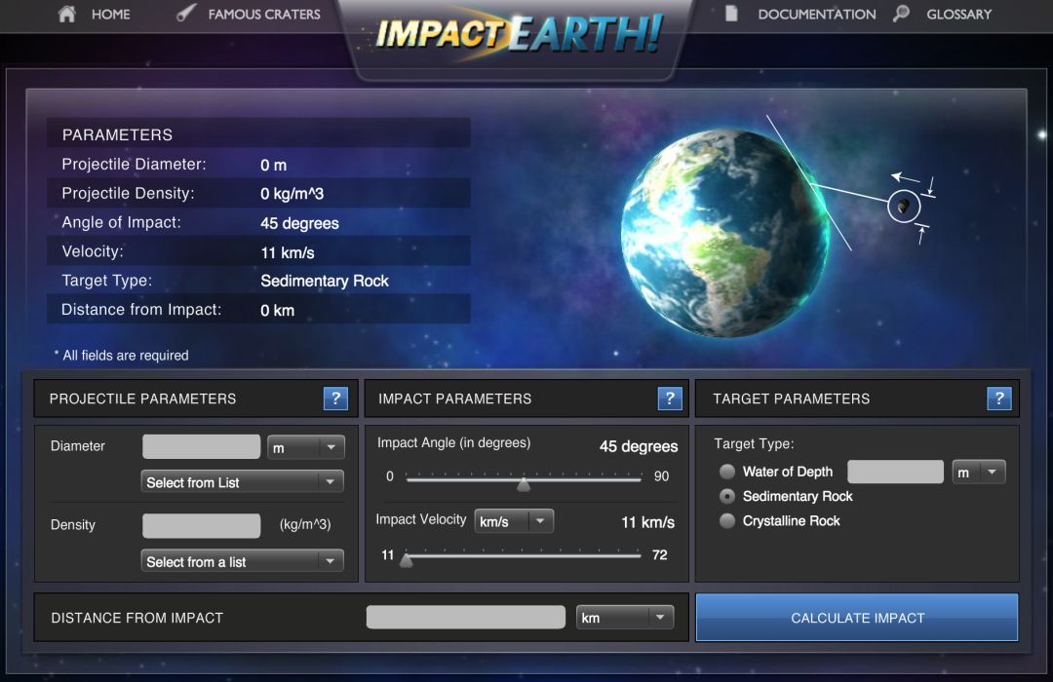This screenshot has width=1053, height=682.
Task: Click the '45 degrees' Angle of Impact value
Action: tap(299, 223)
